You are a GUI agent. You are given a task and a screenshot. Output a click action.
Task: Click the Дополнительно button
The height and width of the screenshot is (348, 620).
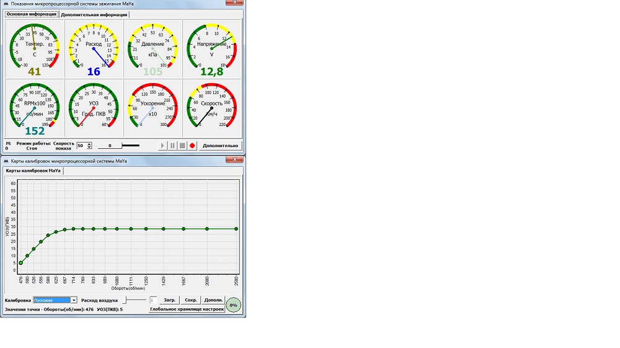220,146
